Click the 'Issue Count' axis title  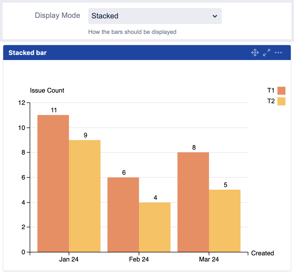[x=47, y=90]
